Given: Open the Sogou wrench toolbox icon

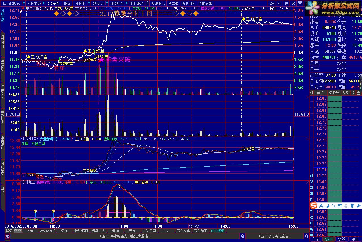Looking at the screenshot, I should (x=359, y=206).
